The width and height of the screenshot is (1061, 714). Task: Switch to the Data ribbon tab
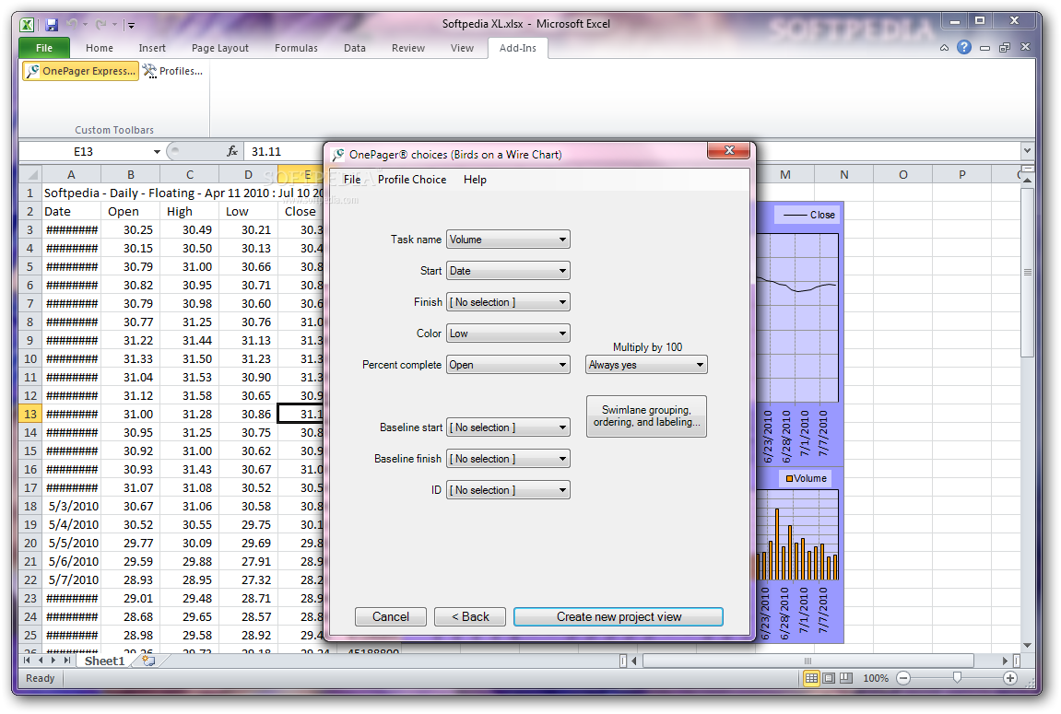tap(355, 48)
